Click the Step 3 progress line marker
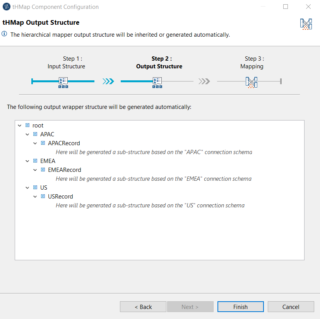Viewport: 320px width, 319px height. click(281, 81)
